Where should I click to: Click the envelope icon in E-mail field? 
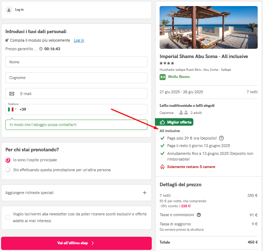click(x=12, y=94)
